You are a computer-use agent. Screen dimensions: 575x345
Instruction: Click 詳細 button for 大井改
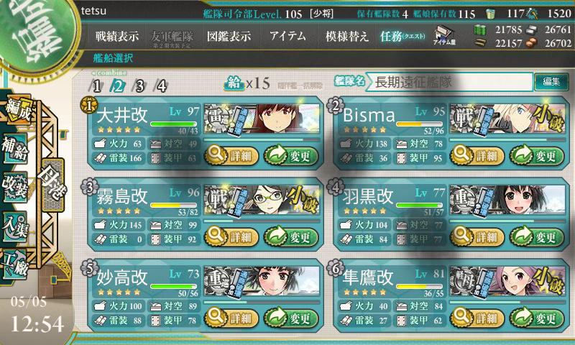pyautogui.click(x=231, y=156)
